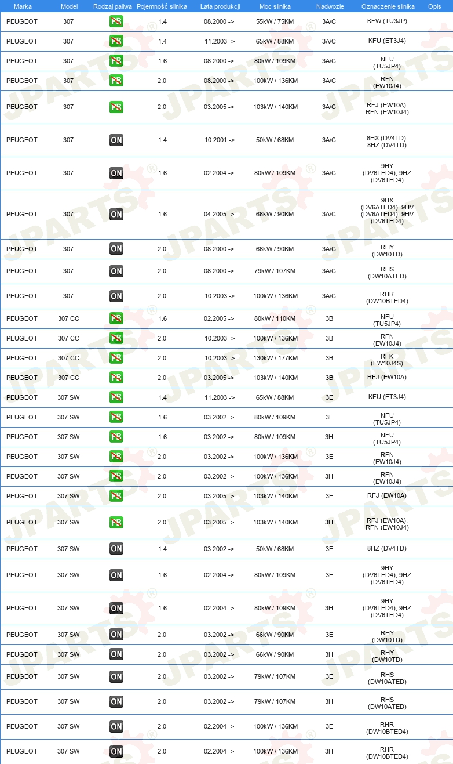Click the PB icon for 307 SW 3H NFU row
Viewport: 453px width, 764px height.
click(116, 437)
